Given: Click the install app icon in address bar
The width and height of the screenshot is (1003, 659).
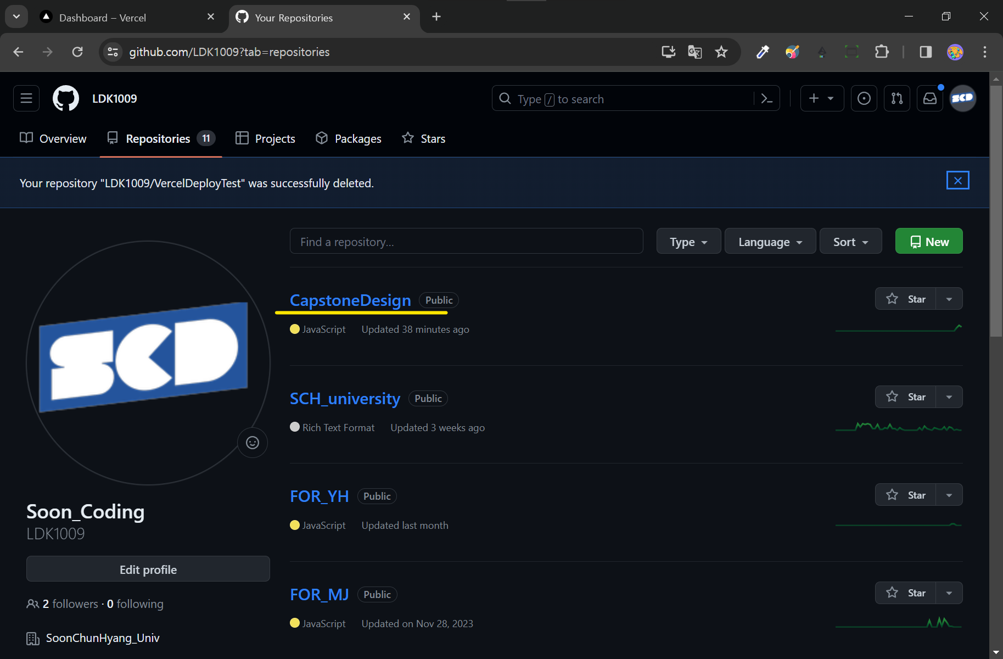Looking at the screenshot, I should pyautogui.click(x=668, y=52).
